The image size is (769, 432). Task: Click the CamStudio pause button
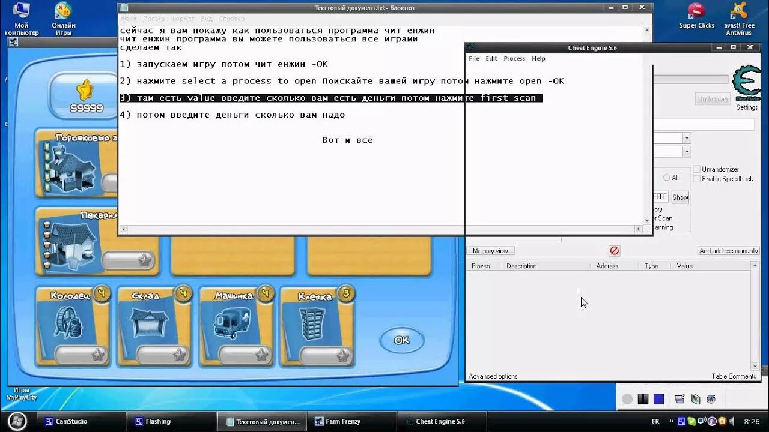point(643,399)
